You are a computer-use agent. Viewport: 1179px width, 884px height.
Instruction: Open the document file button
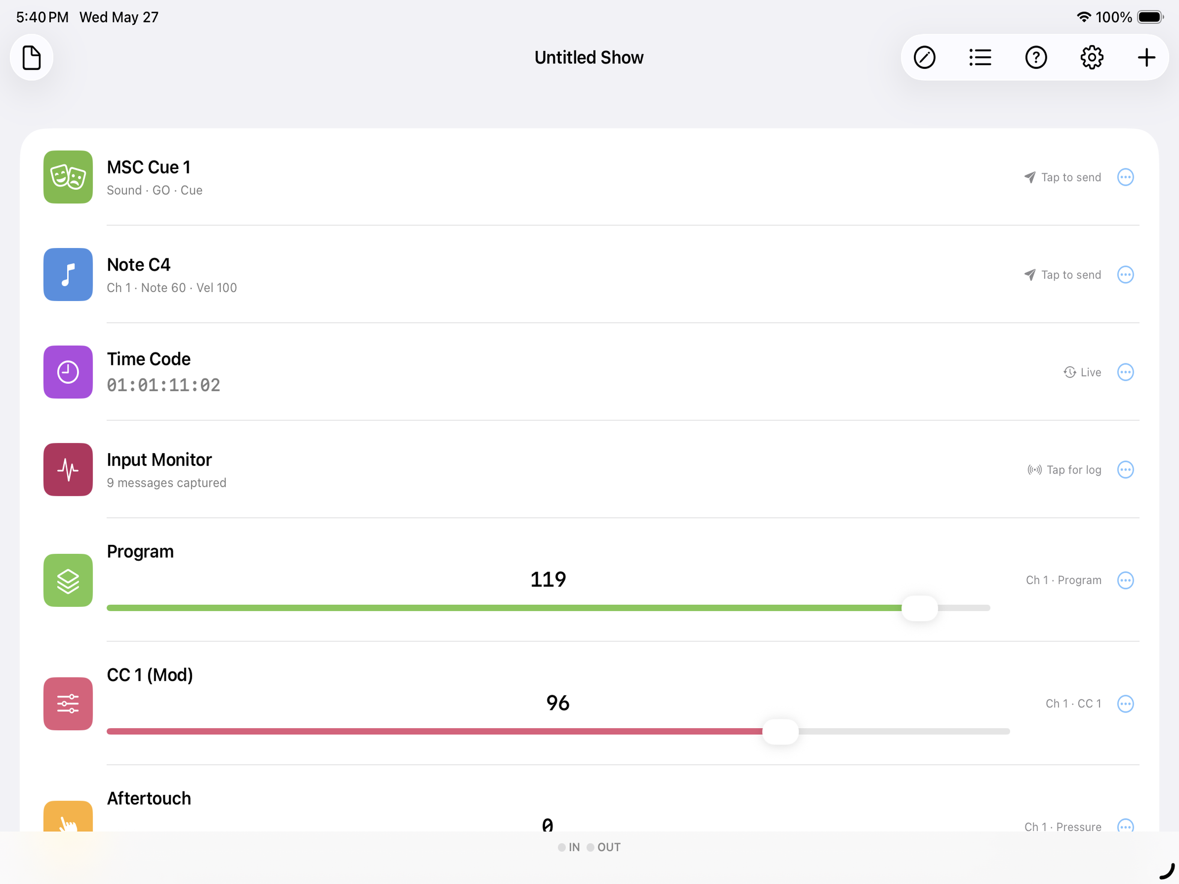click(x=31, y=57)
